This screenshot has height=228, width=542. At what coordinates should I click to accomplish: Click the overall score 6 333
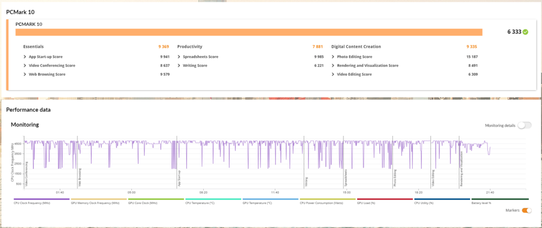click(514, 32)
